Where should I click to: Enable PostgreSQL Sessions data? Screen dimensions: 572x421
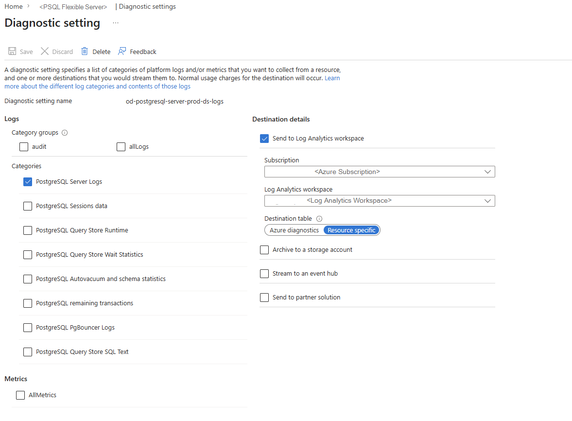(x=28, y=206)
